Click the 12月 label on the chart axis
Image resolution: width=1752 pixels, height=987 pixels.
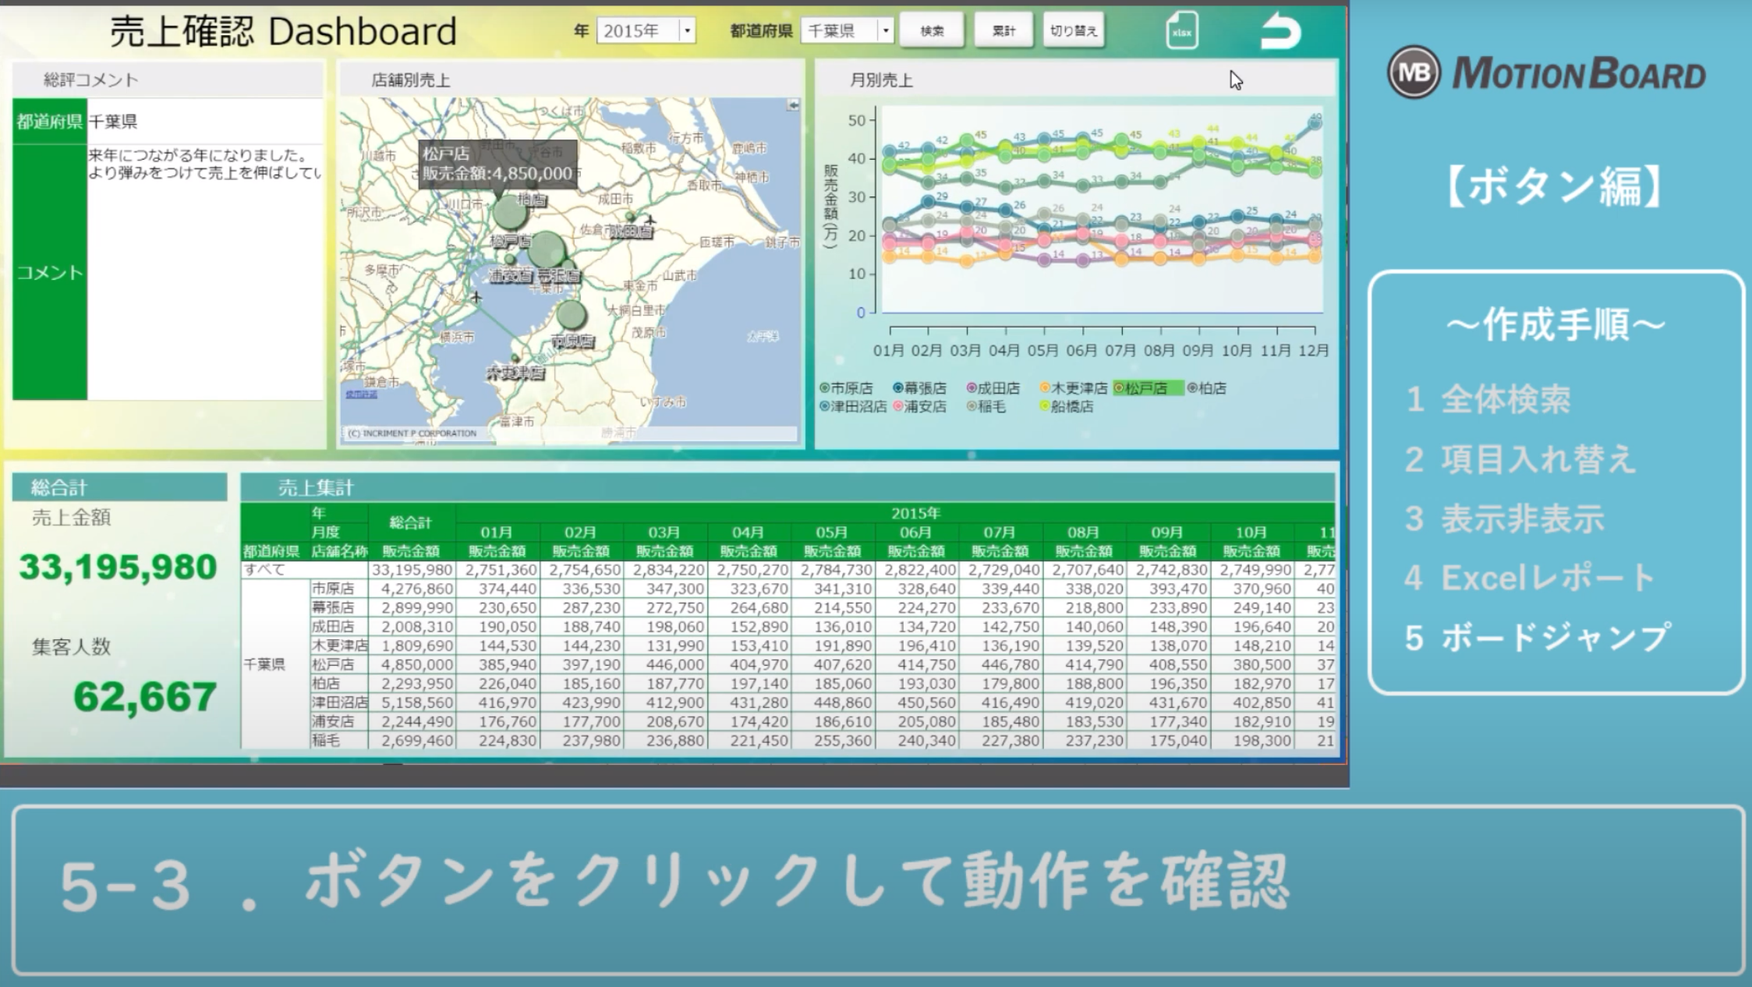[x=1313, y=351]
